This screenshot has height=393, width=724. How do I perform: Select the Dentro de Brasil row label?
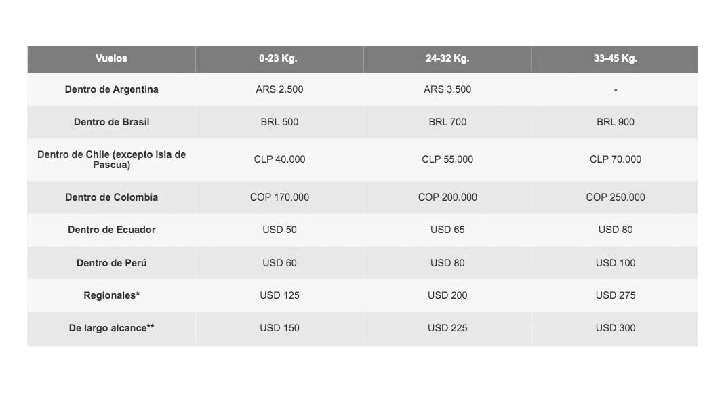pyautogui.click(x=111, y=122)
